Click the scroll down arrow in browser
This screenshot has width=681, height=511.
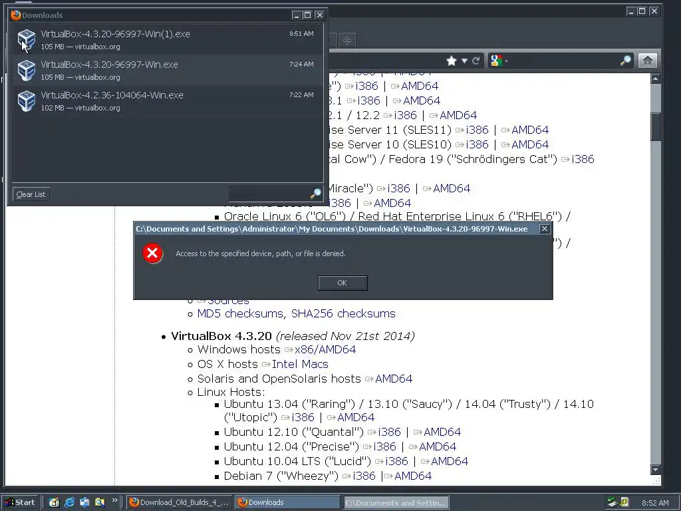tap(655, 469)
